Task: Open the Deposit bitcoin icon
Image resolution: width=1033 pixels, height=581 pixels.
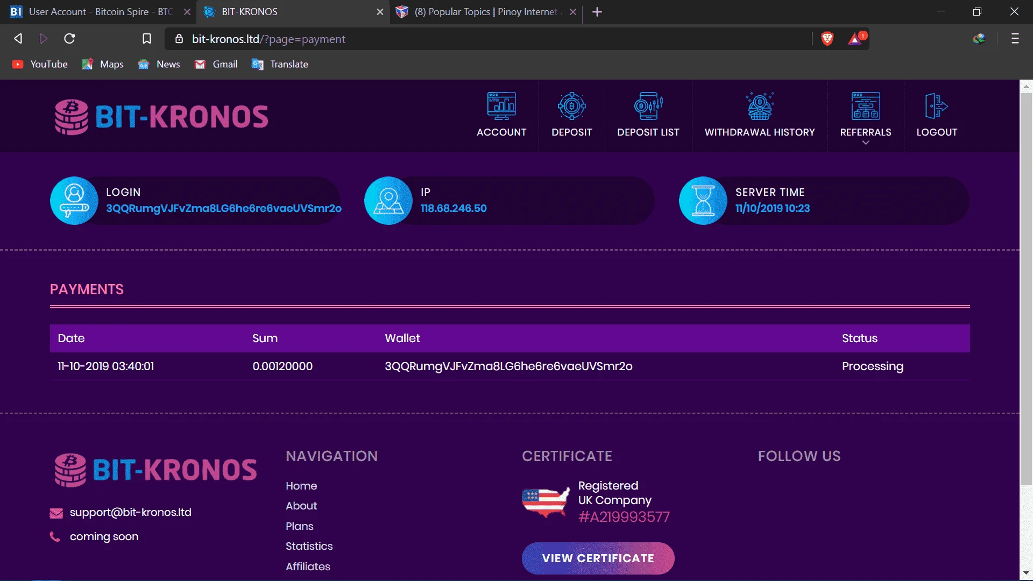Action: 571,106
